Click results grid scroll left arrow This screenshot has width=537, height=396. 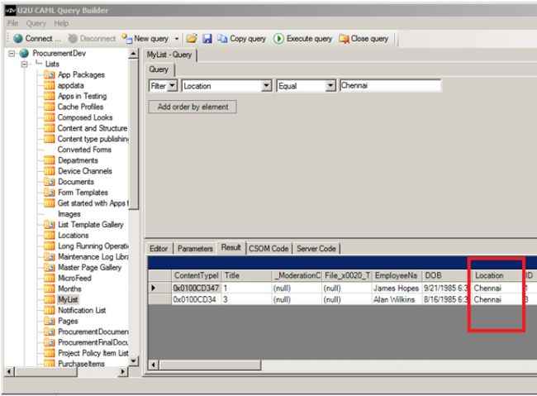pyautogui.click(x=154, y=365)
